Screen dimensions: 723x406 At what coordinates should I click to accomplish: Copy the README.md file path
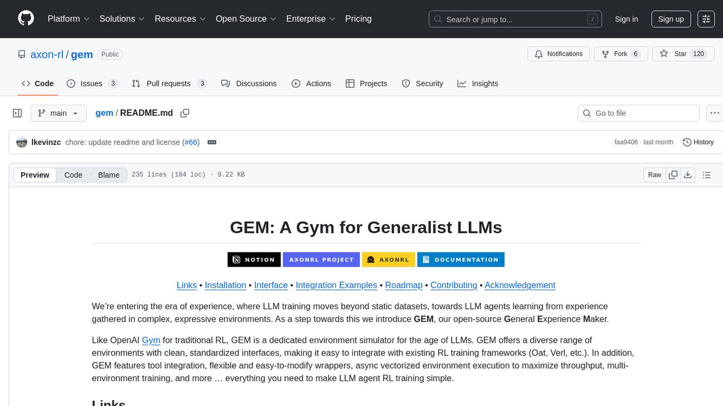(x=184, y=113)
